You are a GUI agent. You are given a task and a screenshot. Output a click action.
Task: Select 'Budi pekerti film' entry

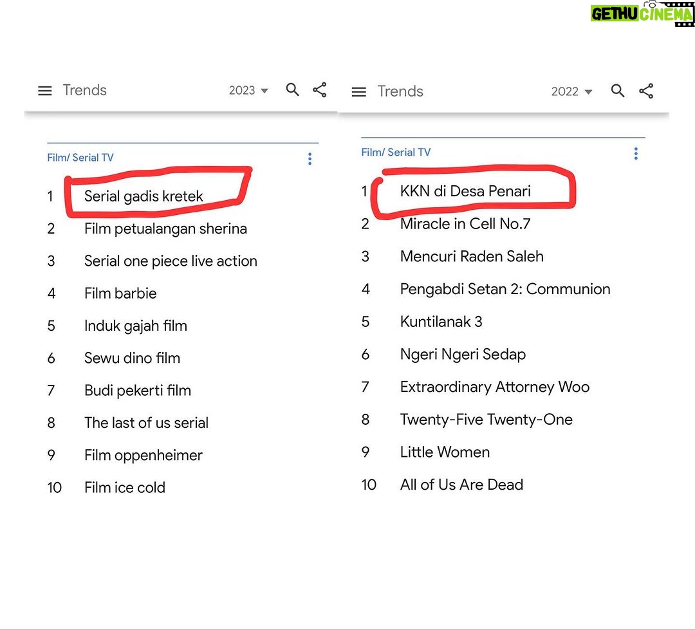coord(138,390)
